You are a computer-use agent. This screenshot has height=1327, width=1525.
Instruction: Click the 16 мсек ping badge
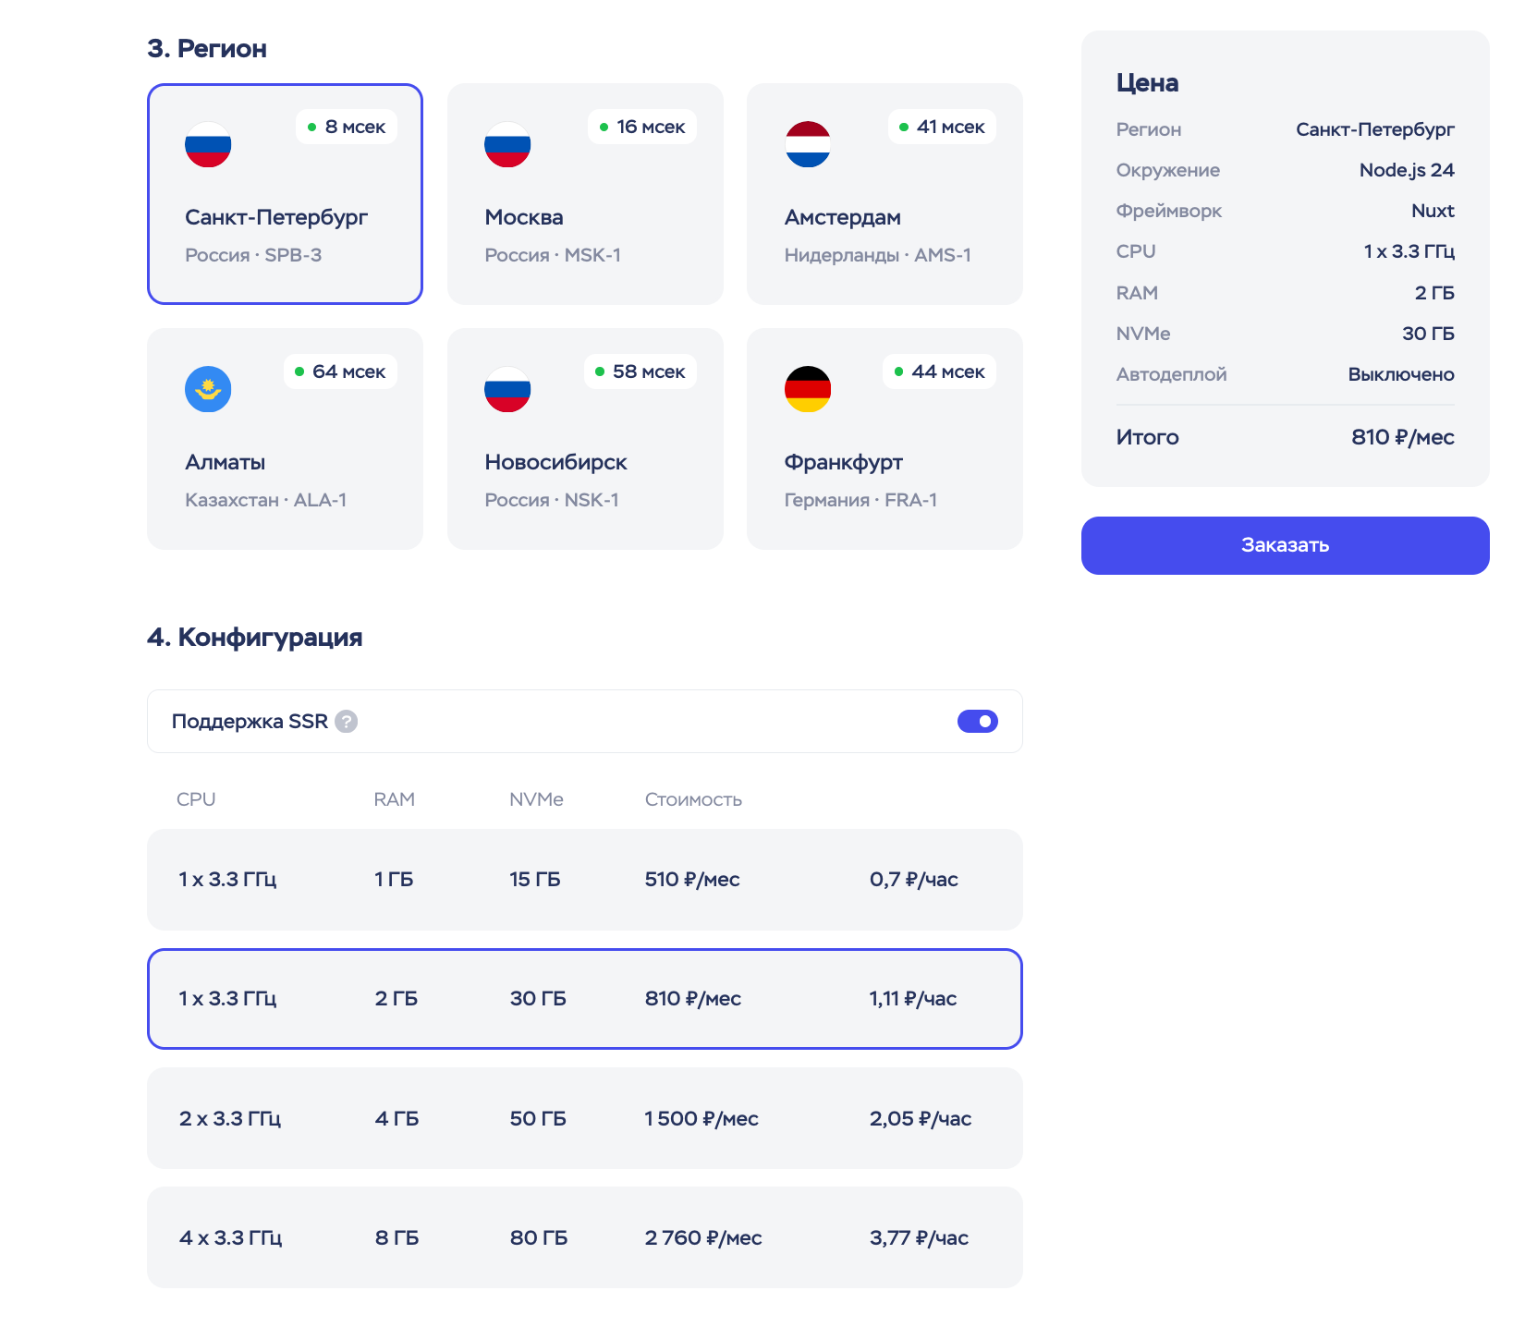pos(642,127)
